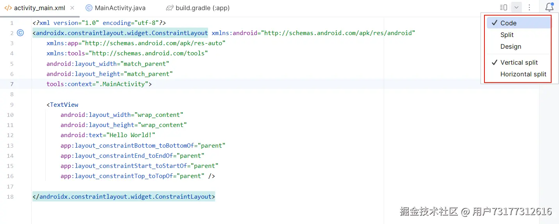The width and height of the screenshot is (559, 224).
Task: Click android:layout_width="match_parent" line
Action: click(x=108, y=63)
